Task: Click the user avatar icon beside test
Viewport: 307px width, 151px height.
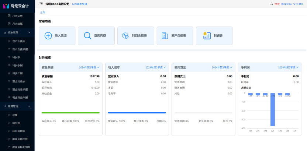Action: click(272, 4)
